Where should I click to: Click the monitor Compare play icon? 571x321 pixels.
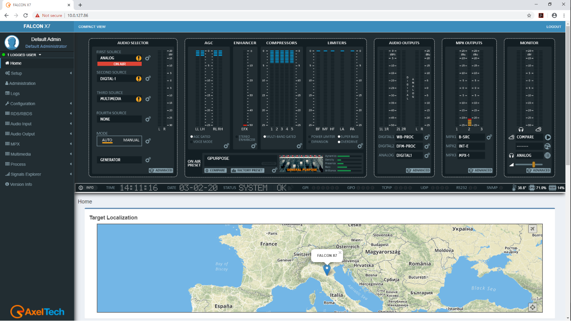pyautogui.click(x=548, y=137)
